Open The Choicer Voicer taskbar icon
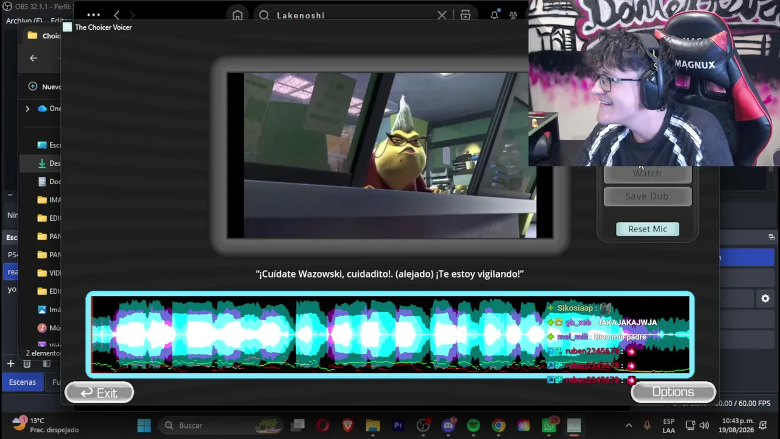This screenshot has height=439, width=780. tap(574, 426)
